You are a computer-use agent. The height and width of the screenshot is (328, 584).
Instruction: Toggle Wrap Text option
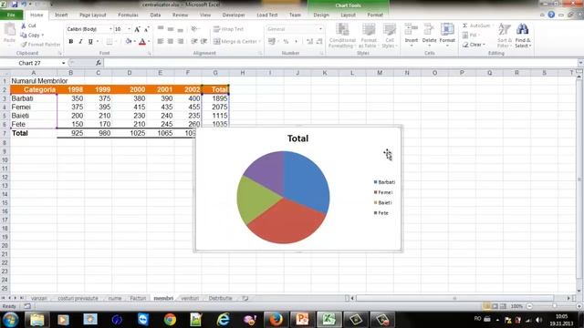coord(229,29)
